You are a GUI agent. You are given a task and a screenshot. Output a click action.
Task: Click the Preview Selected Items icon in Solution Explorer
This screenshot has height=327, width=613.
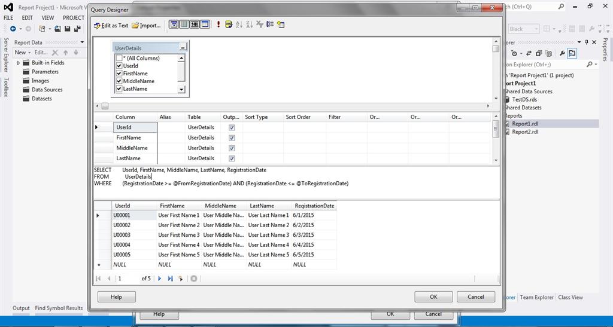click(572, 53)
